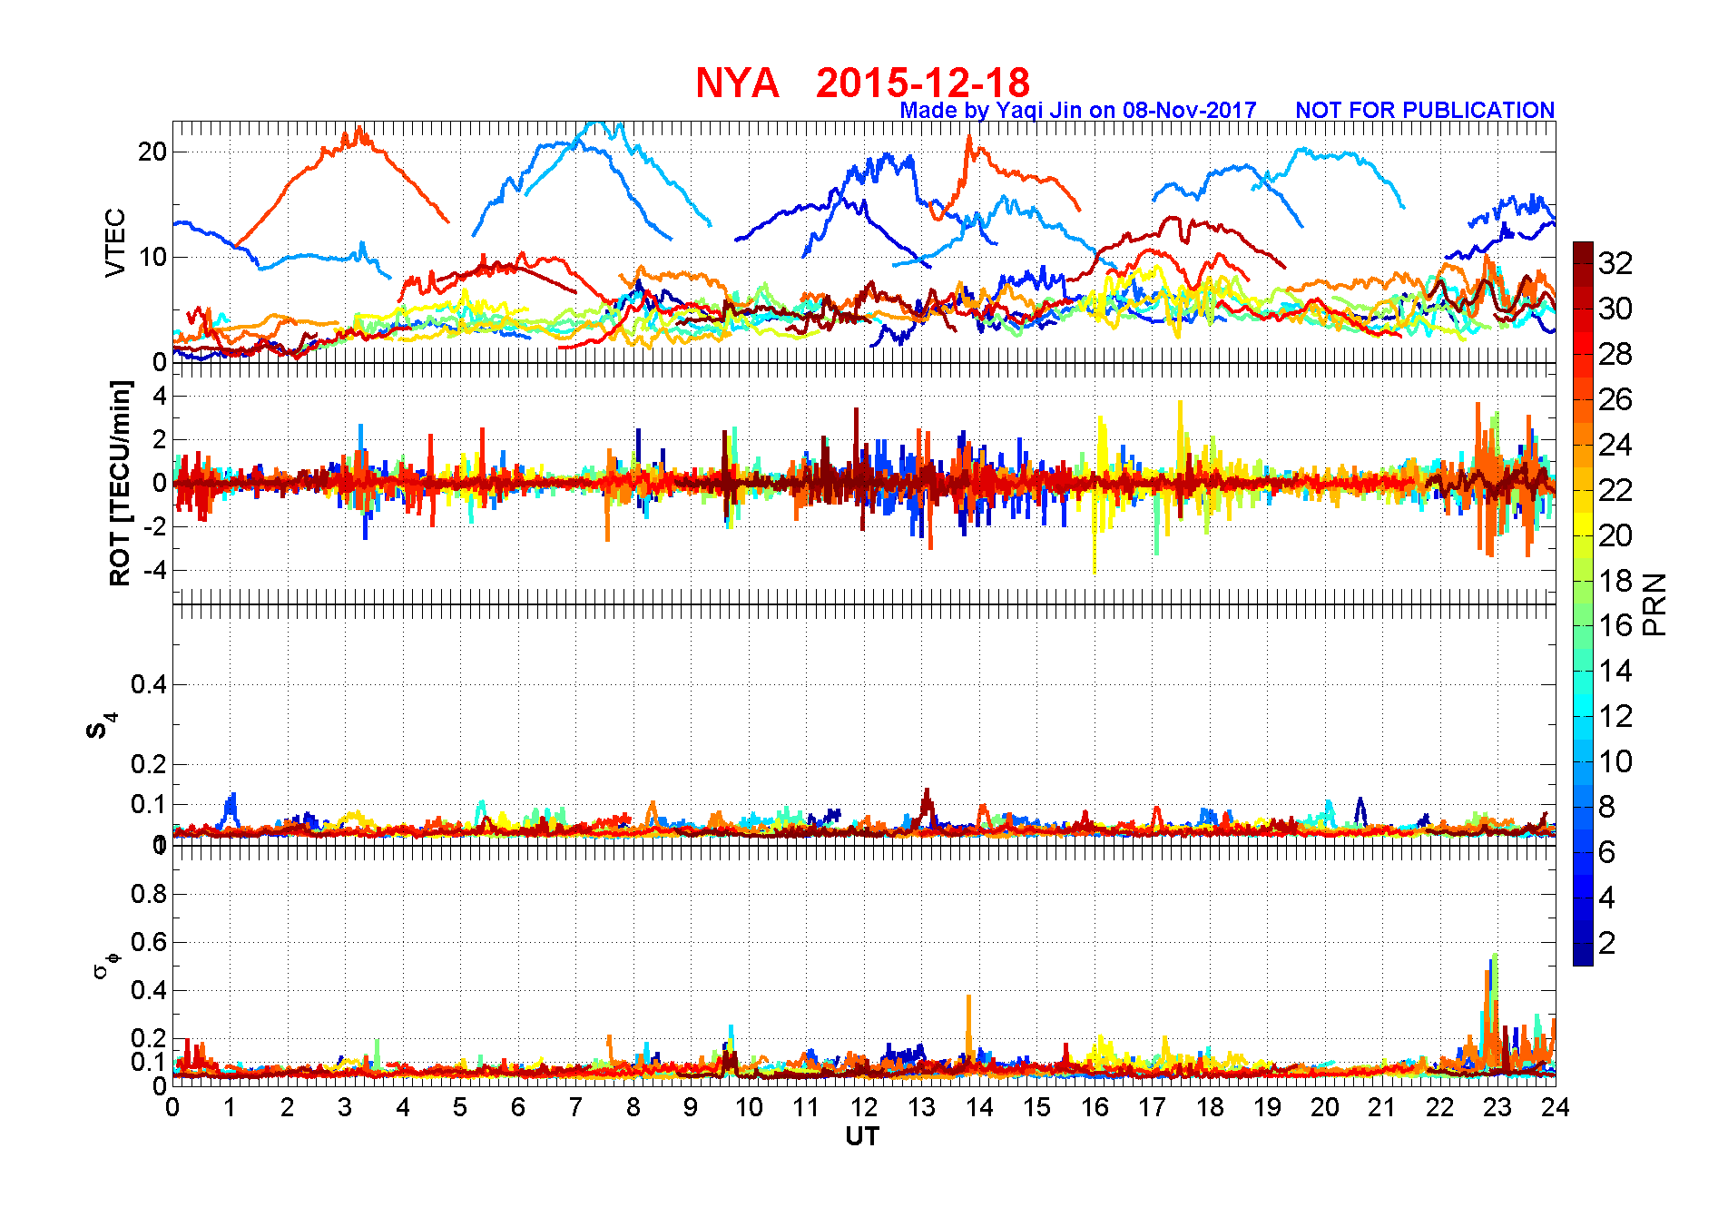Click the ROT axis tick label -4
The height and width of the screenshot is (1207, 1728).
click(x=155, y=570)
